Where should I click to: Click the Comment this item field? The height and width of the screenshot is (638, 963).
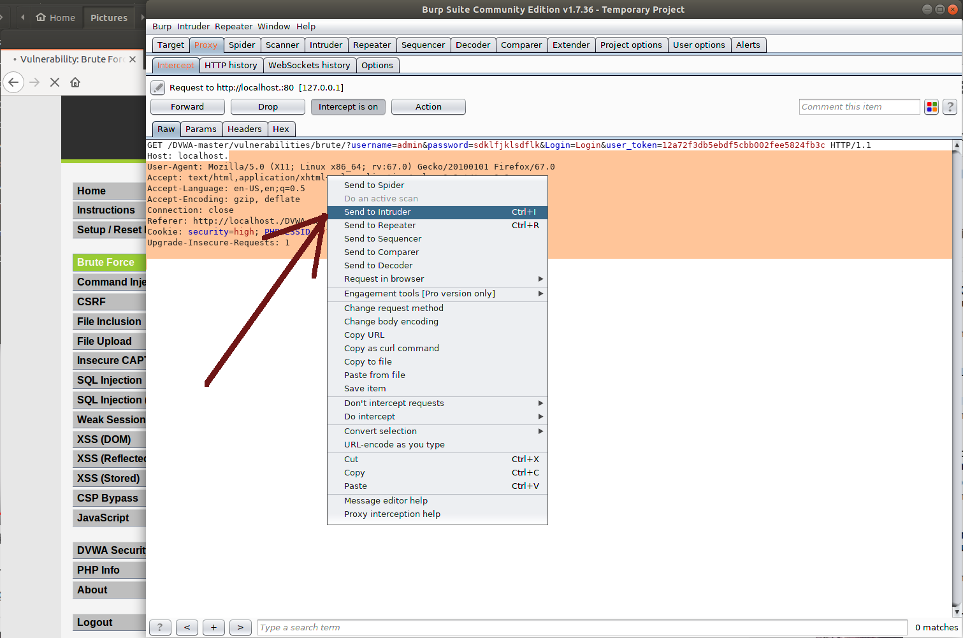[859, 107]
